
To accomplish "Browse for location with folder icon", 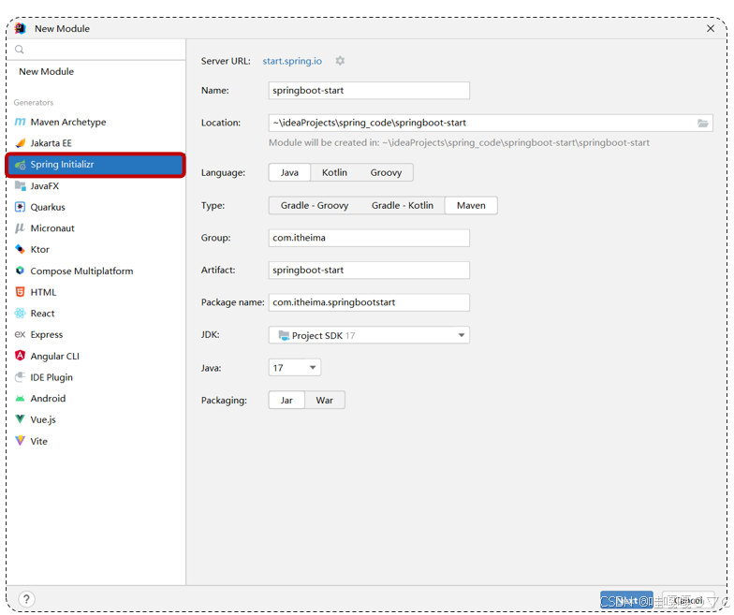I will [x=702, y=124].
